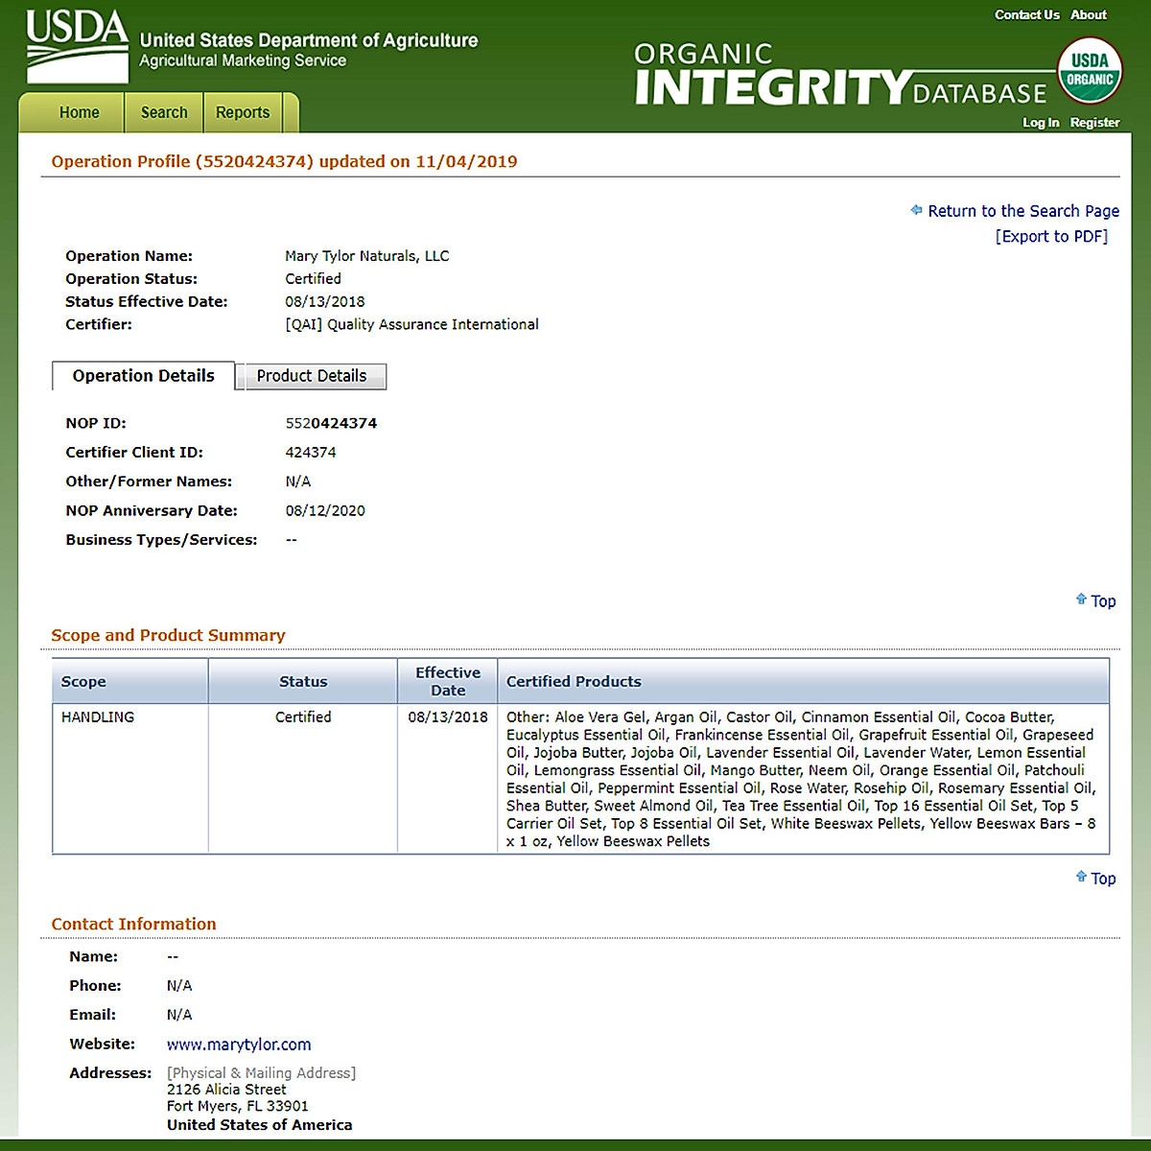
Task: Click the Effective Date column header
Action: pyautogui.click(x=447, y=681)
